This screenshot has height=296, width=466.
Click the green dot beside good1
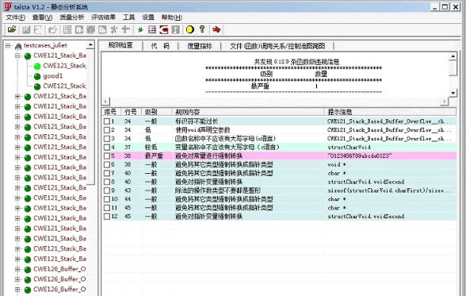click(x=37, y=76)
